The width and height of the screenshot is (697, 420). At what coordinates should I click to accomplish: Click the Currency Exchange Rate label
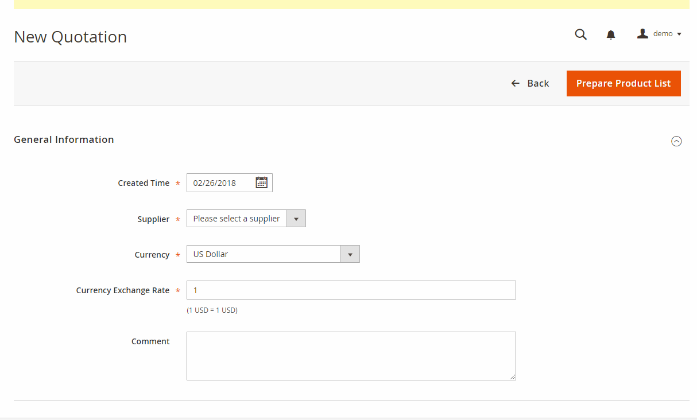click(123, 290)
